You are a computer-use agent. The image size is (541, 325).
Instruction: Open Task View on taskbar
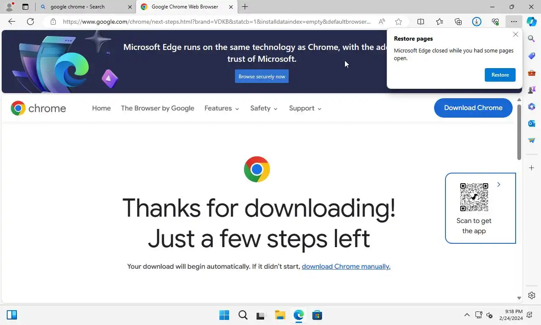coord(261,315)
